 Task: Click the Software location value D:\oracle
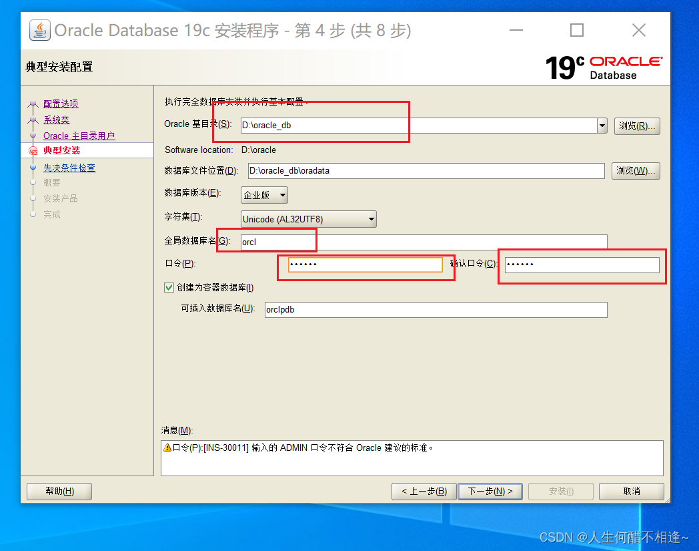tap(259, 150)
